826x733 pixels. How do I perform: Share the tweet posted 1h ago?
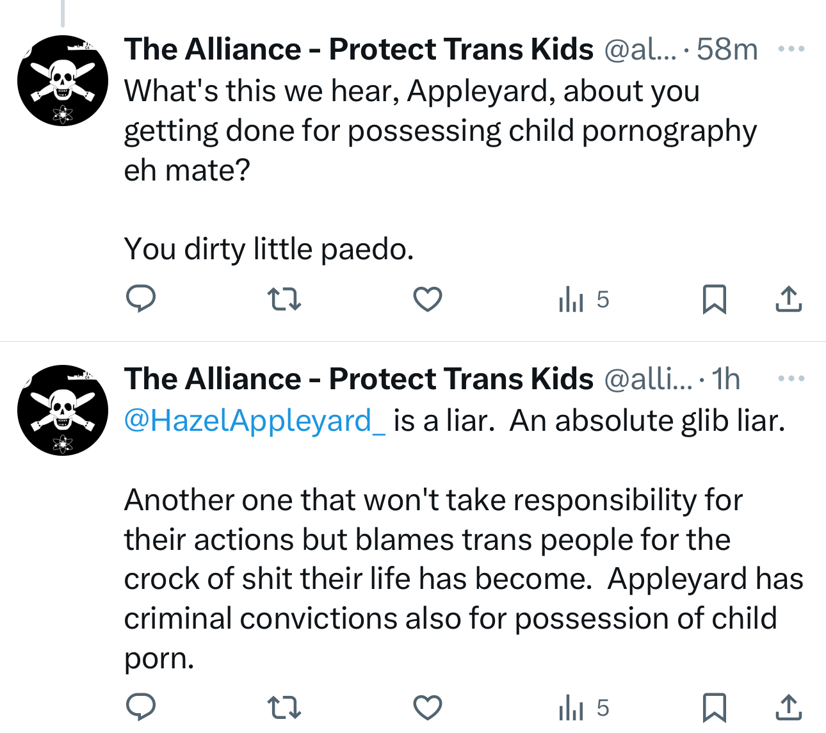tap(788, 707)
